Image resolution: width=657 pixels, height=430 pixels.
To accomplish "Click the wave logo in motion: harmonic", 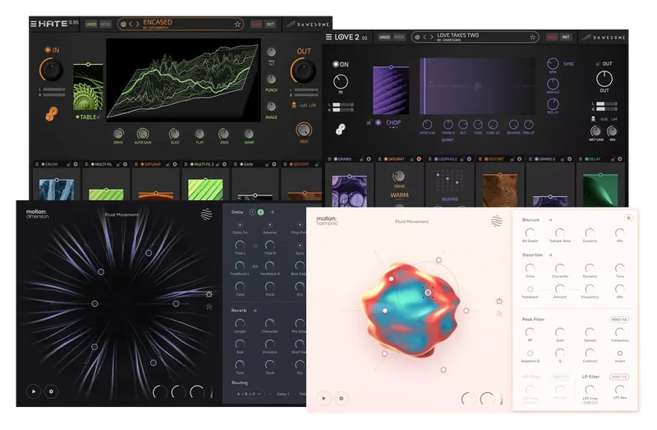I will pyautogui.click(x=497, y=221).
